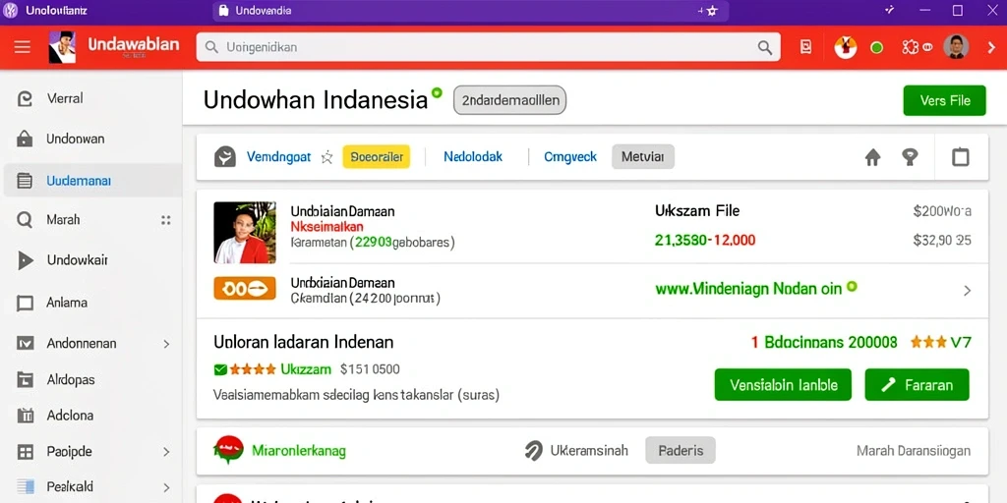Select Uudemanaı sidebar item
The height and width of the screenshot is (503, 1007).
click(92, 181)
